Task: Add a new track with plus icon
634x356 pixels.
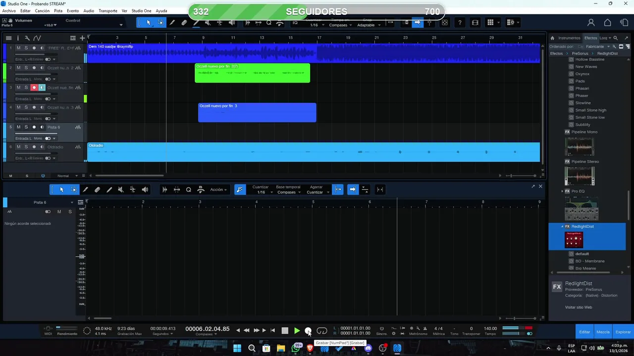Action: pyautogui.click(x=82, y=38)
